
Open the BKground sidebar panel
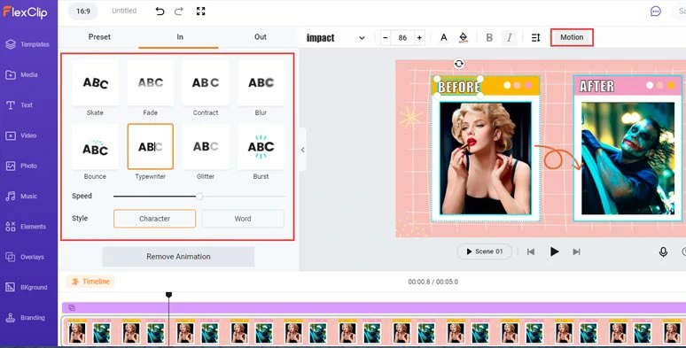pyautogui.click(x=27, y=287)
